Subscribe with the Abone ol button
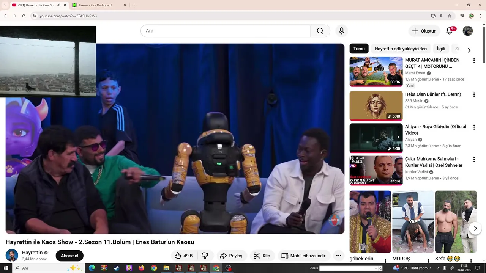The image size is (486, 273). 69,256
